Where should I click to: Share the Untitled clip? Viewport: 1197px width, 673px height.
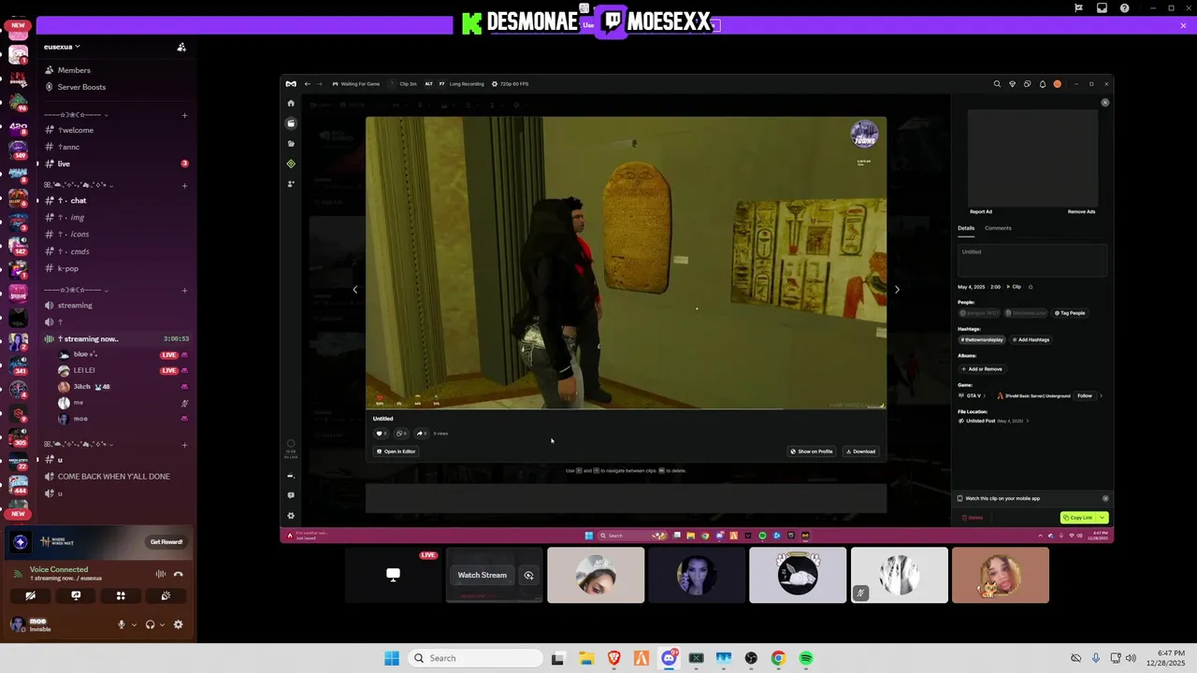[x=421, y=433]
